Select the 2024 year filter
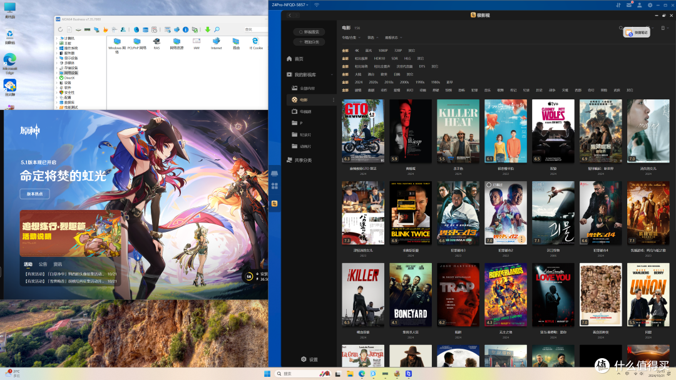The height and width of the screenshot is (380, 676). (359, 82)
